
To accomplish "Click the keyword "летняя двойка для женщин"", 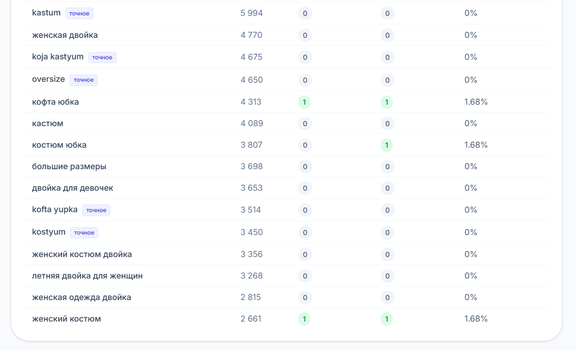I will coord(87,276).
